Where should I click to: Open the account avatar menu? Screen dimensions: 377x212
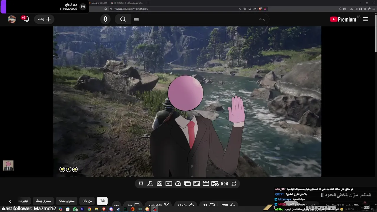tap(12, 19)
